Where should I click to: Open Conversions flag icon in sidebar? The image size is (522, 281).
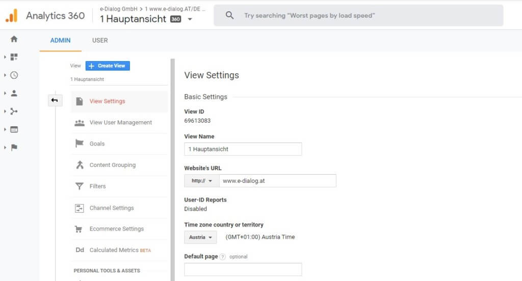click(14, 148)
